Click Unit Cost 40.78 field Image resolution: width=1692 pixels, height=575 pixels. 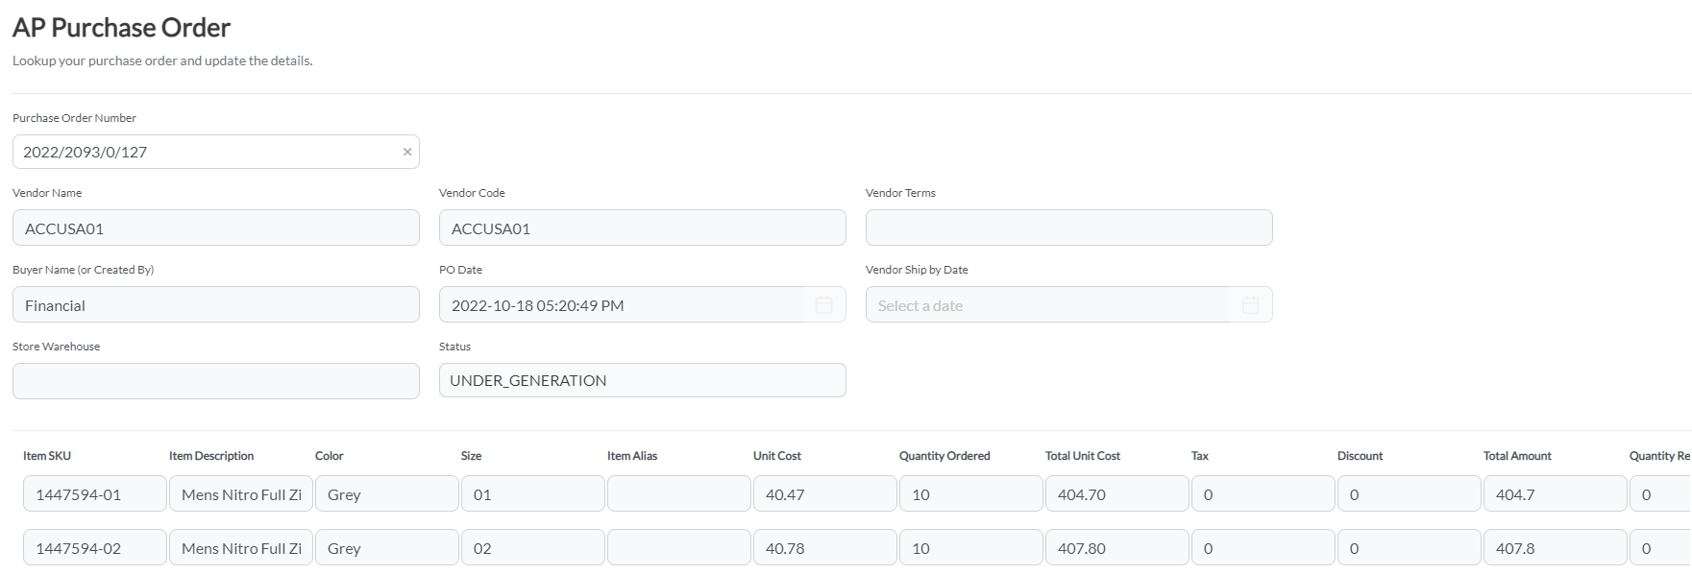[825, 548]
